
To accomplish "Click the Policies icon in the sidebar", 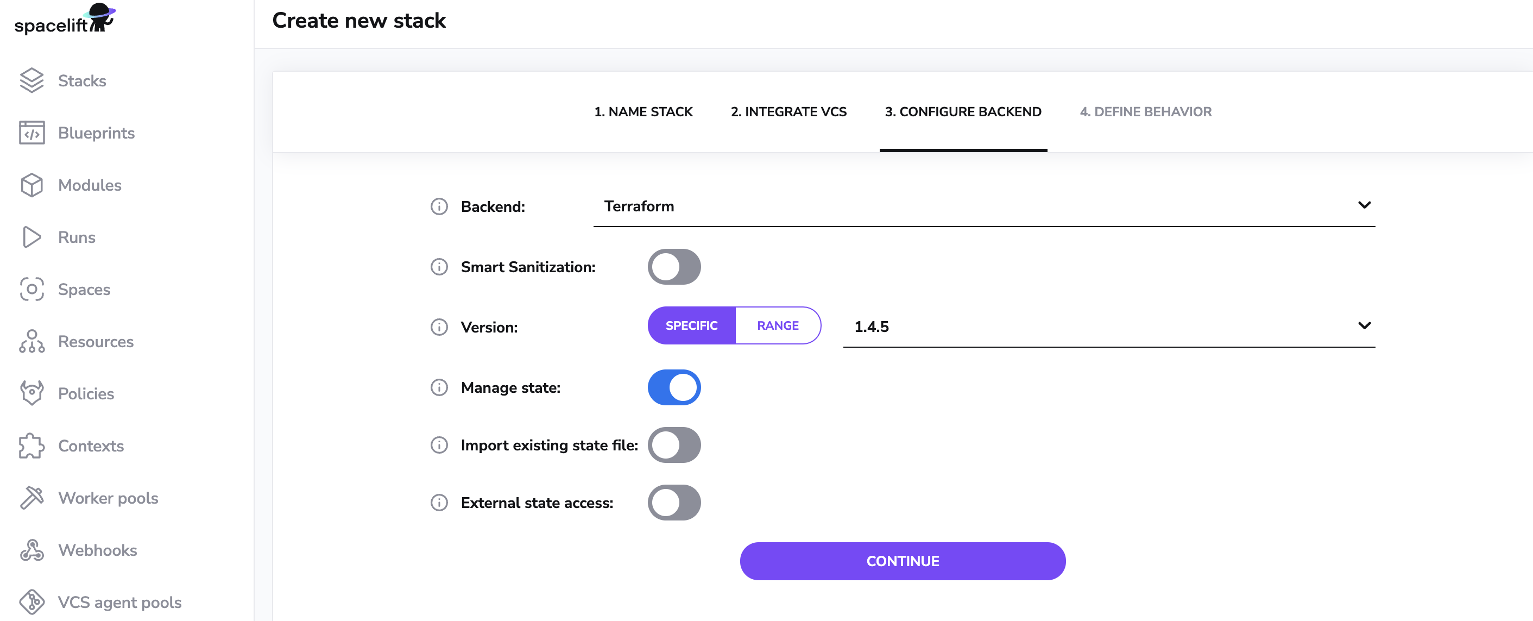I will click(31, 393).
